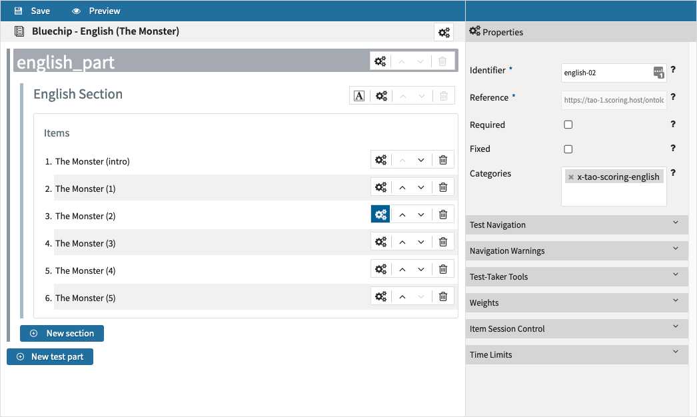Toggle the Fixed checkbox

(x=568, y=149)
